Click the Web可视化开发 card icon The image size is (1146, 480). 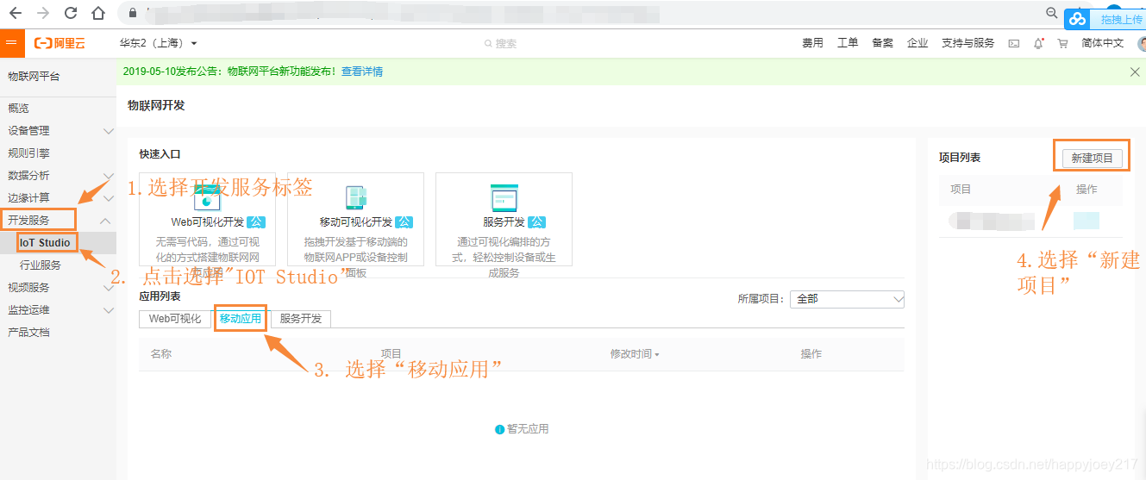(208, 197)
